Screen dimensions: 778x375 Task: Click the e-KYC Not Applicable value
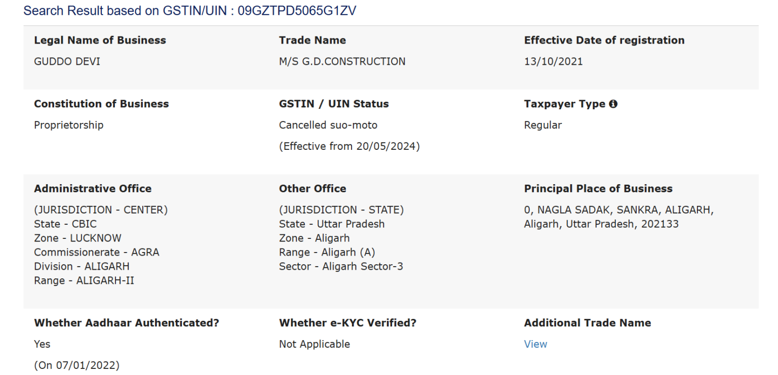(314, 344)
